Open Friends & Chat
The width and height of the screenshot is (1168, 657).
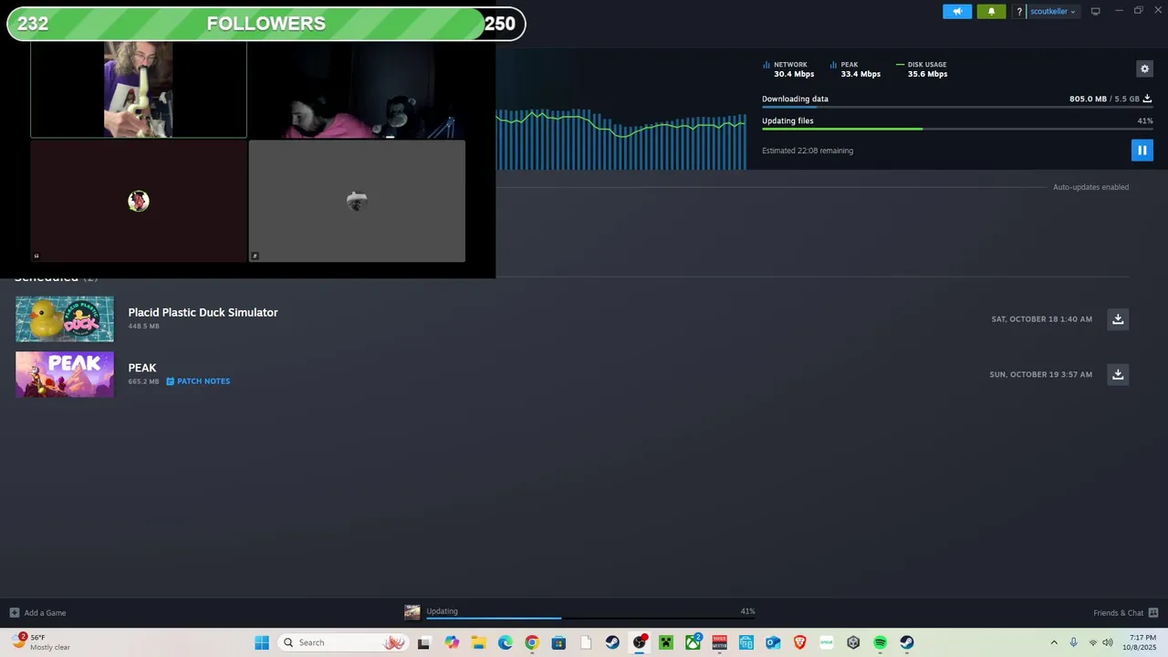click(1125, 613)
